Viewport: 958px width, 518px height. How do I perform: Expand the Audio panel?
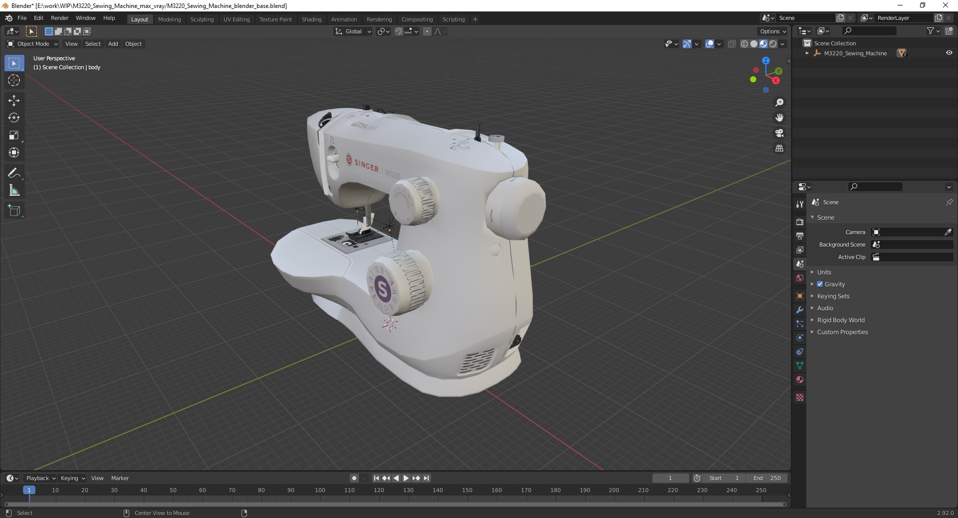[825, 308]
